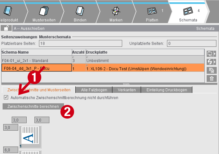Click the schema assign grid icon

tap(212, 70)
